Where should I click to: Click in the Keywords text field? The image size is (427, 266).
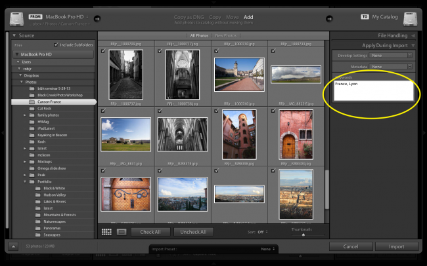point(374,90)
